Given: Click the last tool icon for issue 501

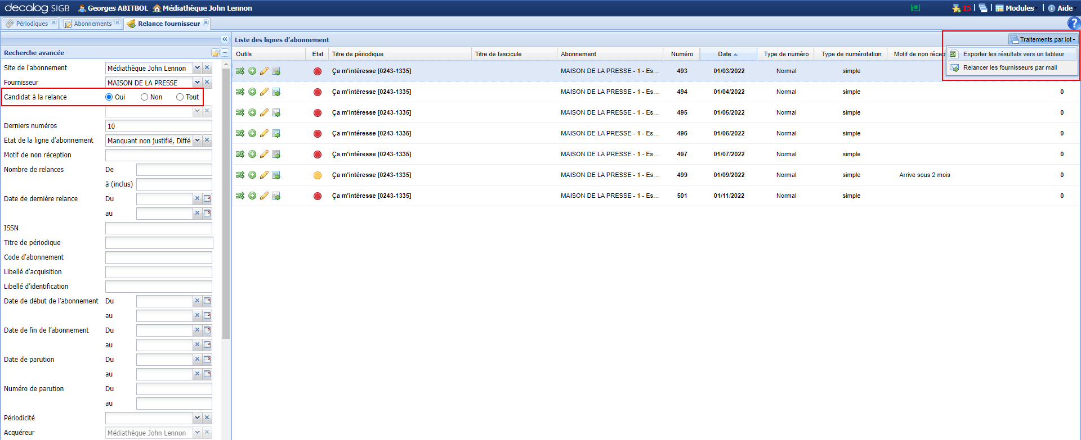Looking at the screenshot, I should point(276,196).
